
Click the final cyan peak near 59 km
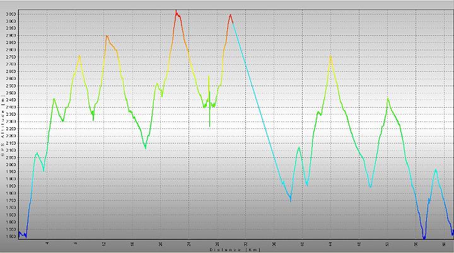coord(435,170)
